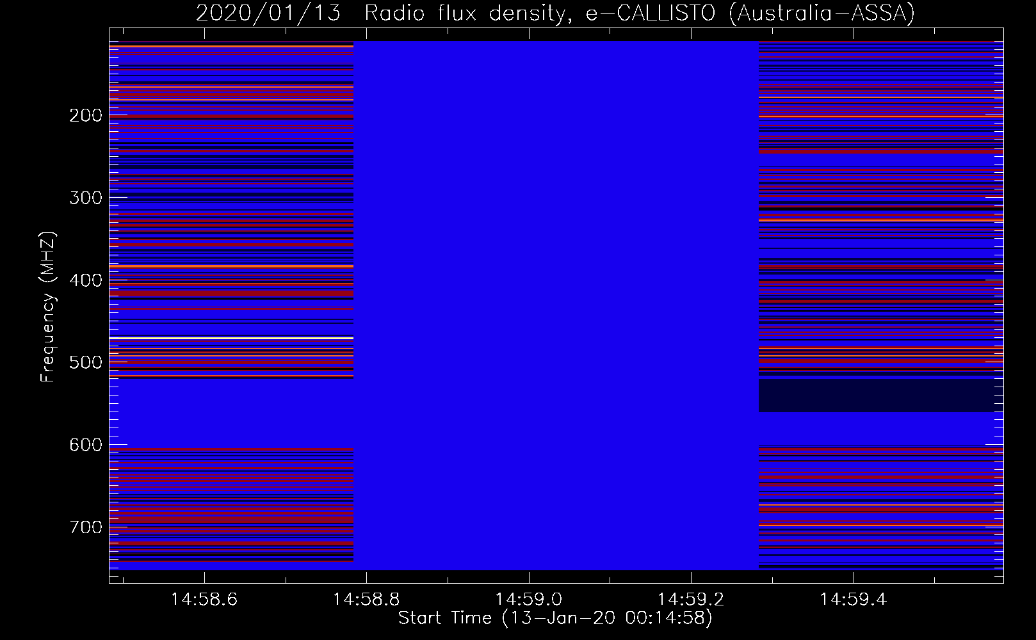Click the 14:58.8 time tick label
The image size is (1036, 640).
tap(367, 599)
